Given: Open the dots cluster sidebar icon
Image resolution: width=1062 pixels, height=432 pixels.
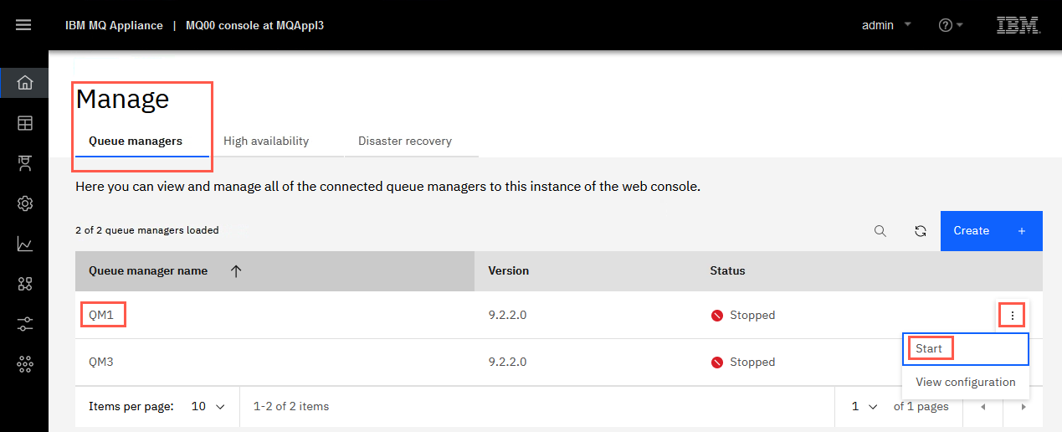Looking at the screenshot, I should coord(24,363).
